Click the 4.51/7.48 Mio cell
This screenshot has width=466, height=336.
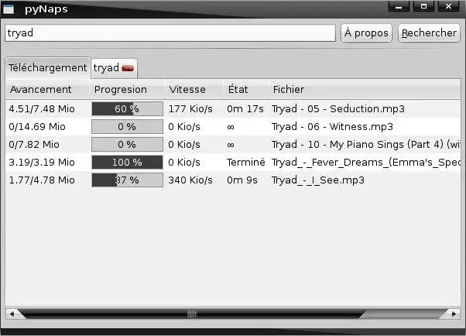tap(42, 109)
